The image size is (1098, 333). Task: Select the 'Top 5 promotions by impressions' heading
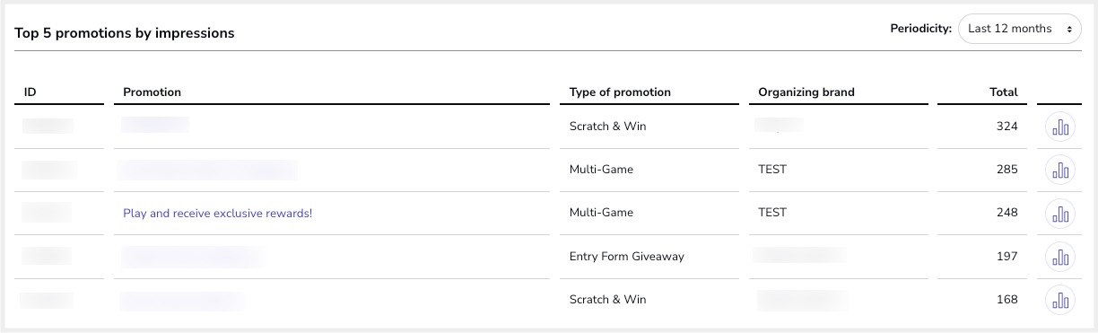[x=125, y=33]
